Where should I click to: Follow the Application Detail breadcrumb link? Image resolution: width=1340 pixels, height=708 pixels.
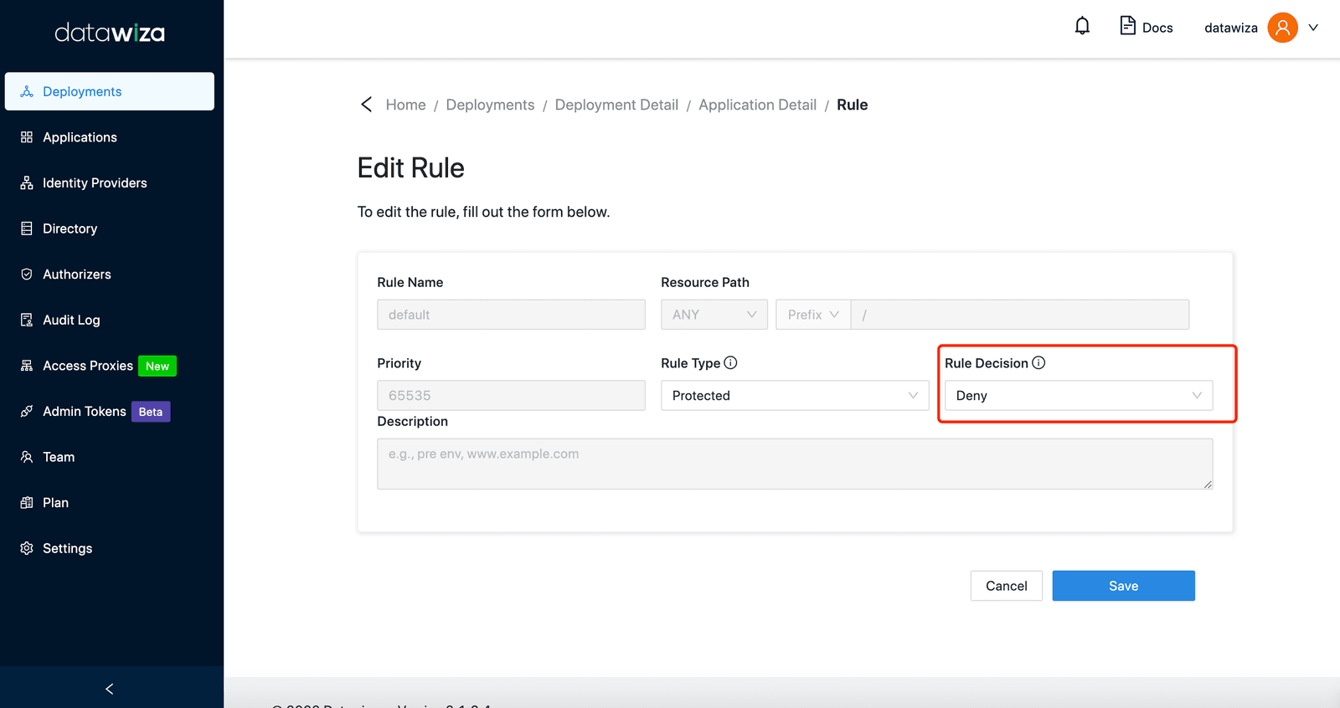(757, 105)
